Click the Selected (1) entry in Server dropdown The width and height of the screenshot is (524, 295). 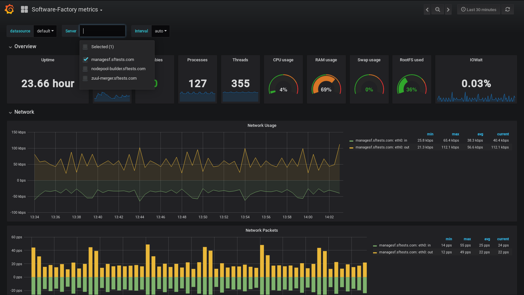point(103,47)
